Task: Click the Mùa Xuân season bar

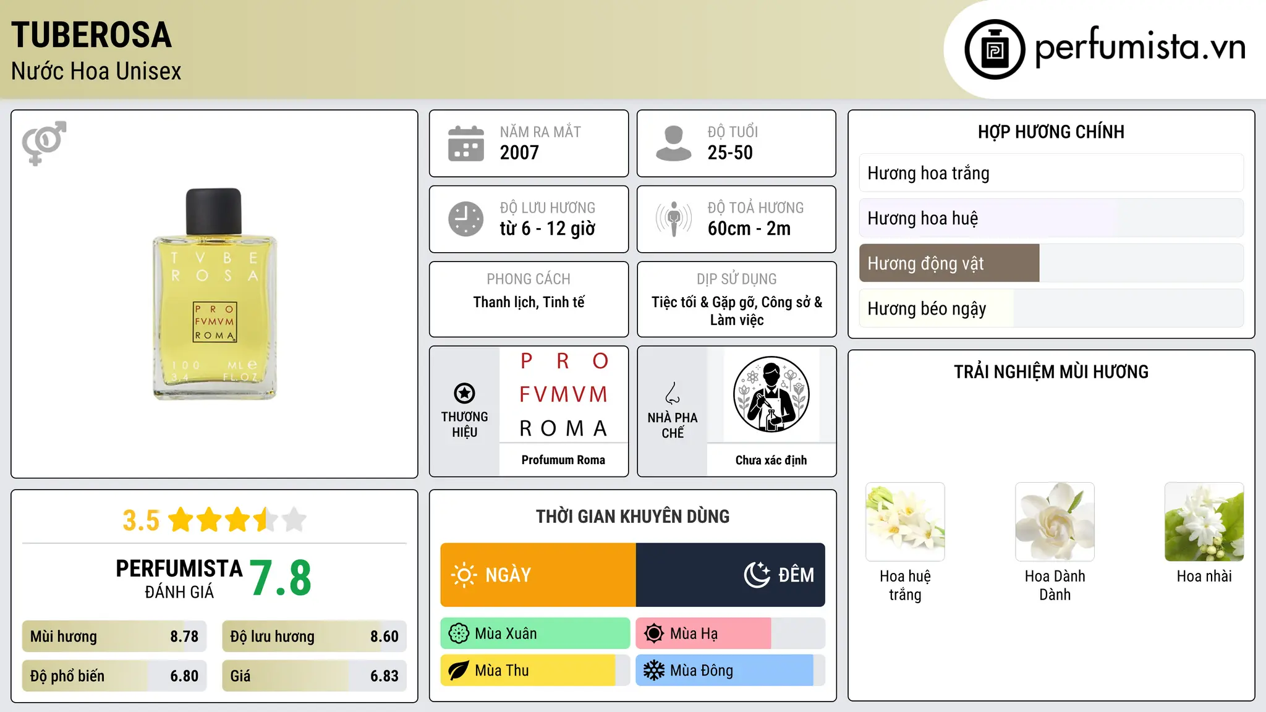Action: 535,634
